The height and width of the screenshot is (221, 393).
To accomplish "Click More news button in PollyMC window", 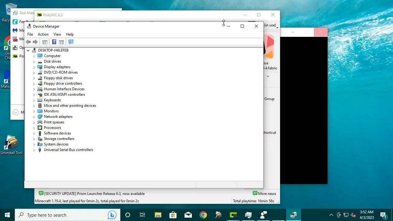I will (x=264, y=193).
